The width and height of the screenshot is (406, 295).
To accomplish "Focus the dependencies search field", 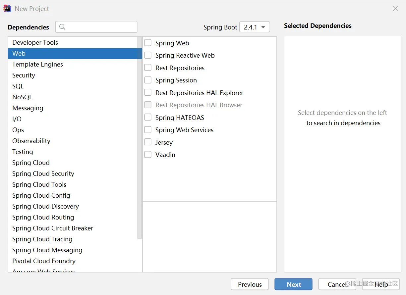I will (x=99, y=27).
